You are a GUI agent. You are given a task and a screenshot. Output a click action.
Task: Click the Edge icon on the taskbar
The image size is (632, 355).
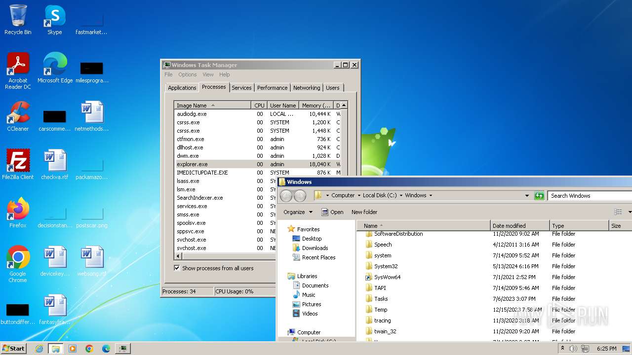tap(106, 349)
